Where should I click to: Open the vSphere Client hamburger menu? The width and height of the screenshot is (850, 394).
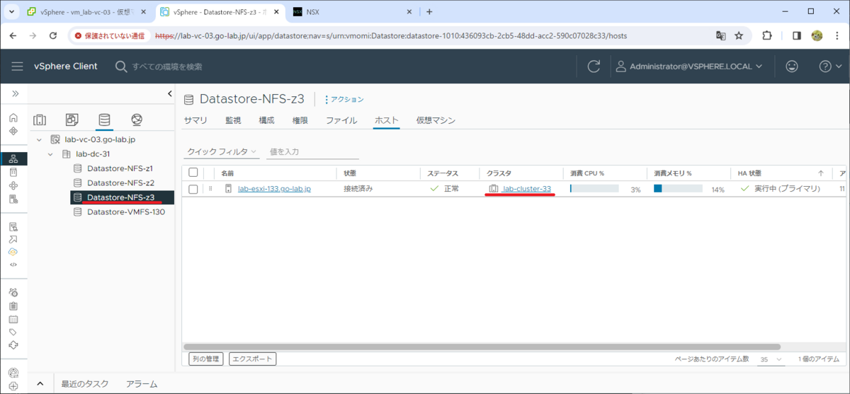pyautogui.click(x=18, y=66)
